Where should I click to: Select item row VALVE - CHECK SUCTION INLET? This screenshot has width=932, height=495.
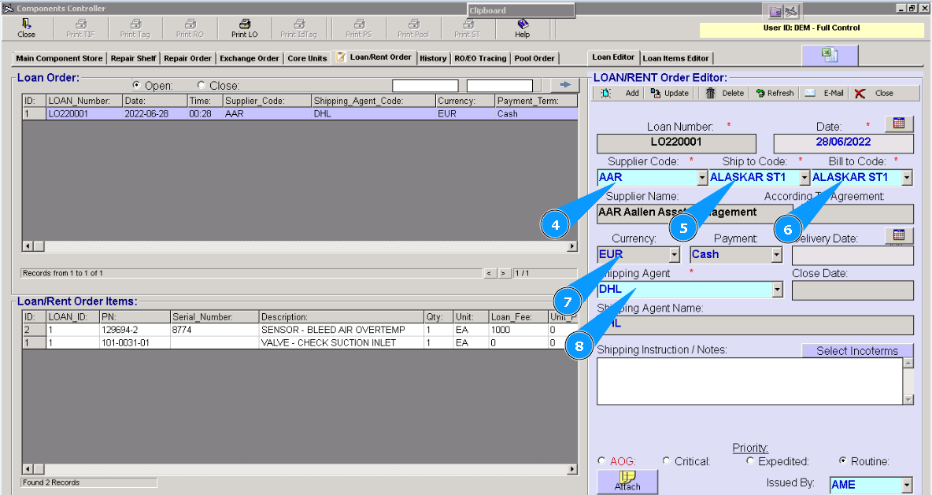pos(300,342)
